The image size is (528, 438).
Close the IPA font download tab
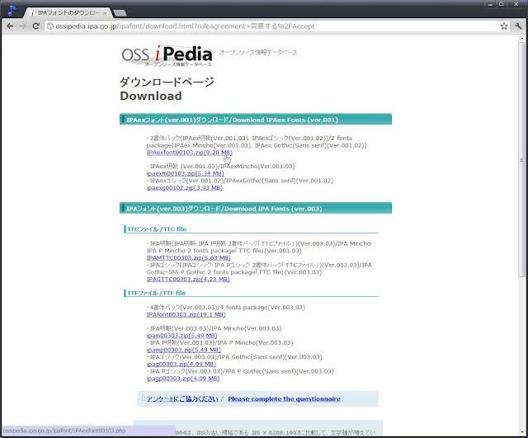(x=105, y=13)
